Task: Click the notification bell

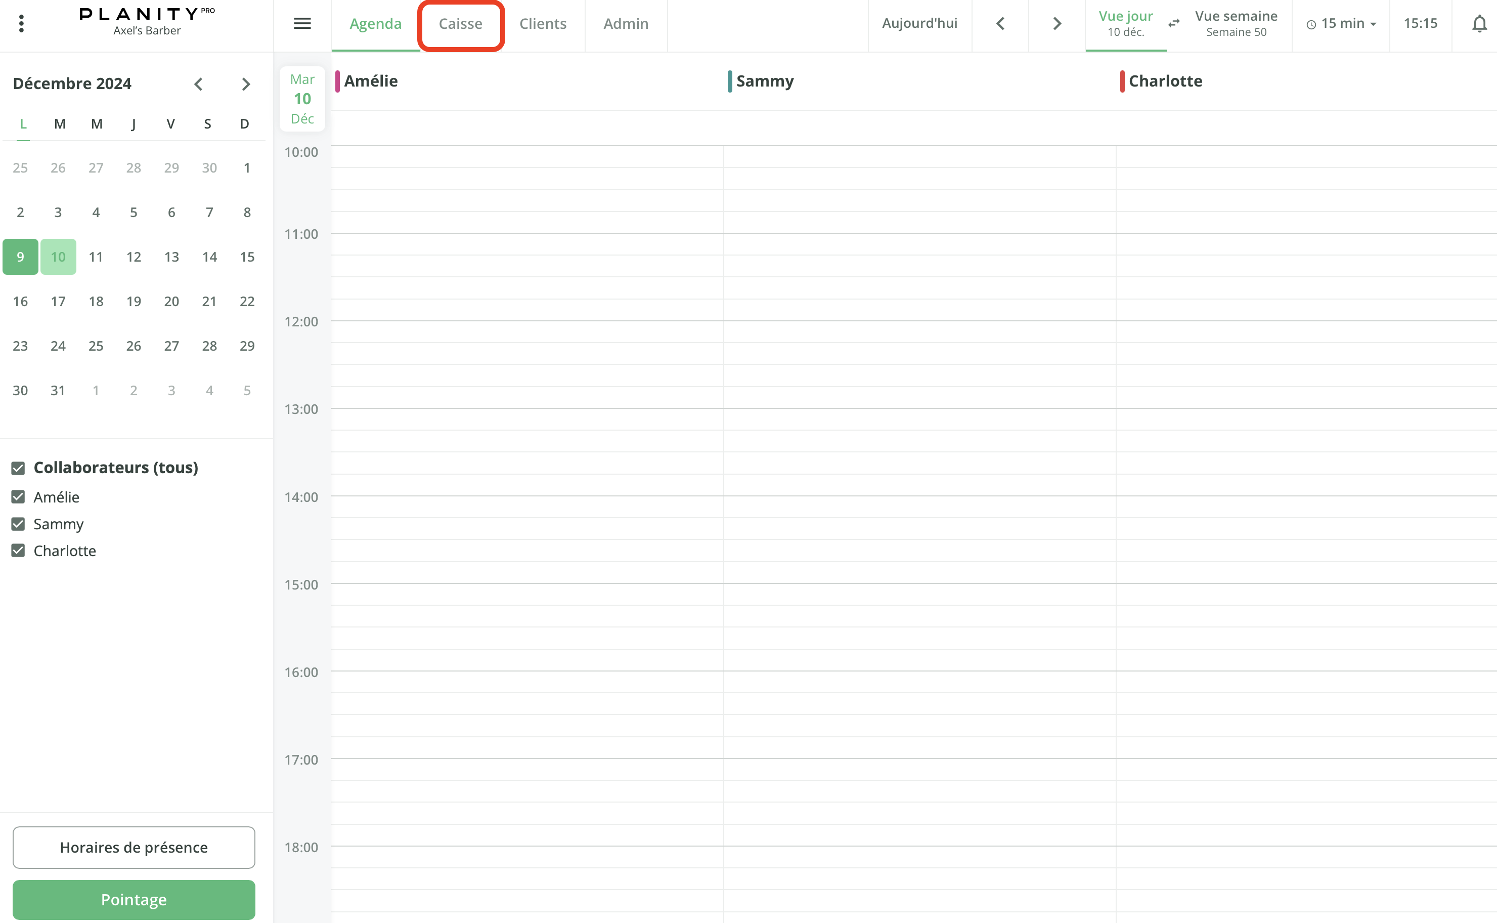Action: click(x=1479, y=24)
